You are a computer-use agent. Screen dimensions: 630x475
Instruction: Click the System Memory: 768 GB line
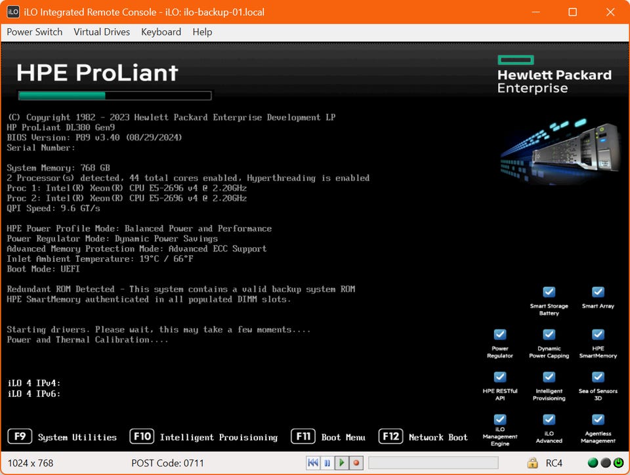click(58, 168)
